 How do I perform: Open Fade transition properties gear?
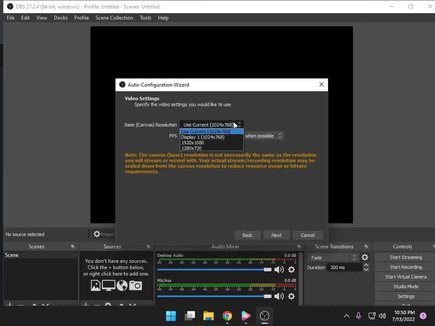point(365,257)
